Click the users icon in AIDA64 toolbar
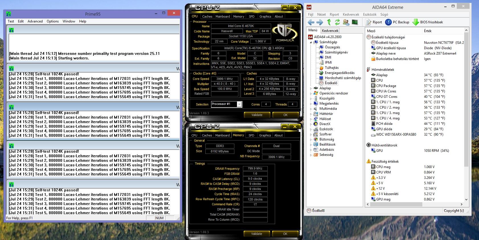The width and height of the screenshot is (479, 240). pyautogui.click(x=346, y=22)
